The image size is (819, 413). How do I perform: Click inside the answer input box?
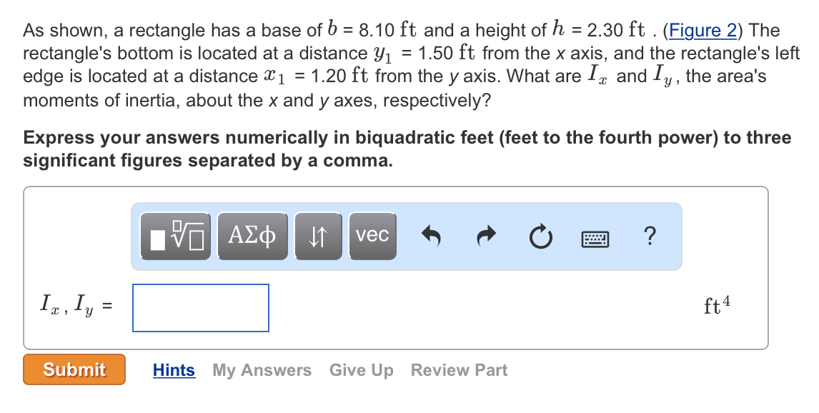[x=200, y=308]
